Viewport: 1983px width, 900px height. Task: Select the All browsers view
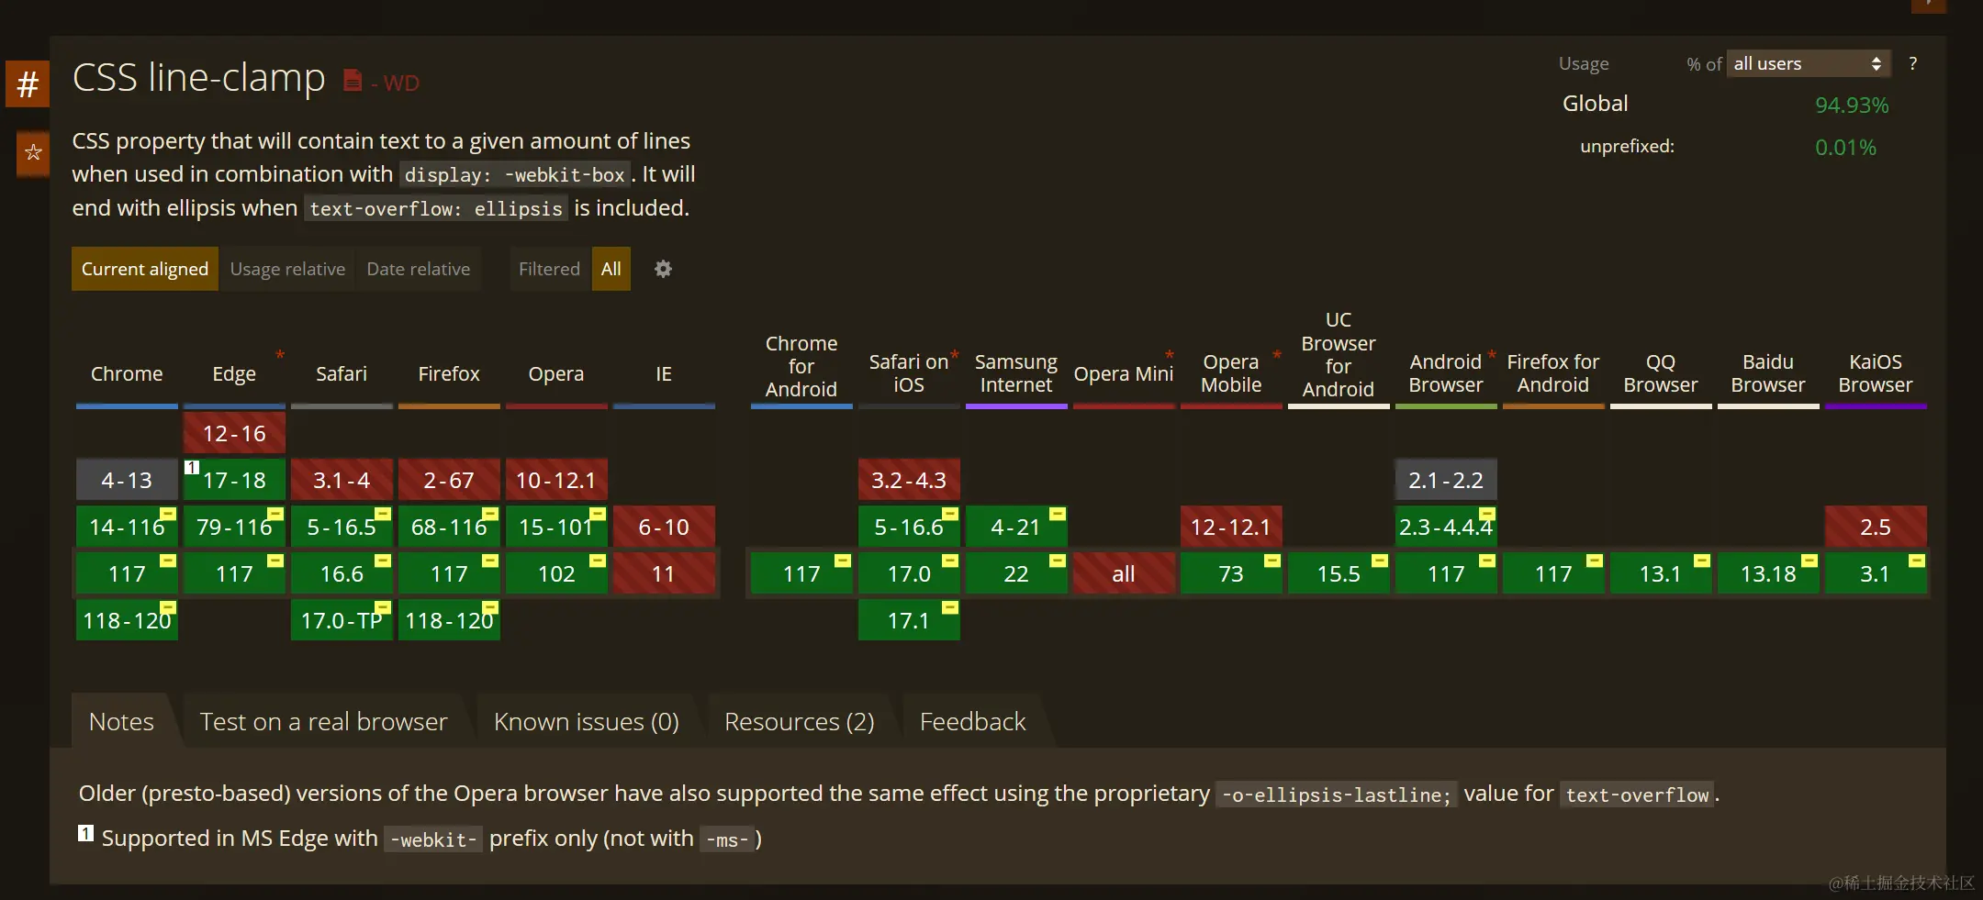tap(611, 269)
